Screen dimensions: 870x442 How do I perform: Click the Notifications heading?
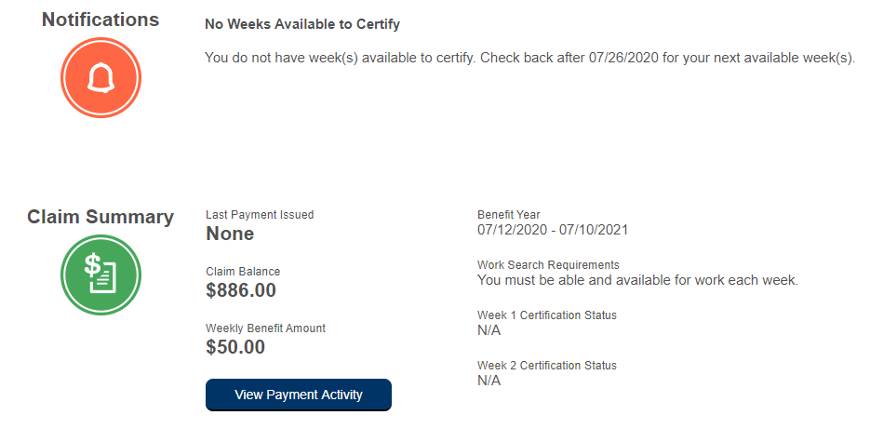[x=100, y=20]
